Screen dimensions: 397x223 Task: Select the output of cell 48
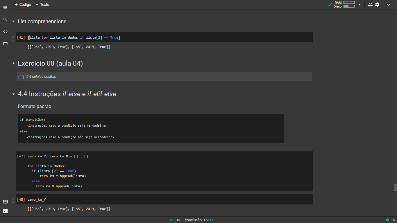tap(69, 209)
